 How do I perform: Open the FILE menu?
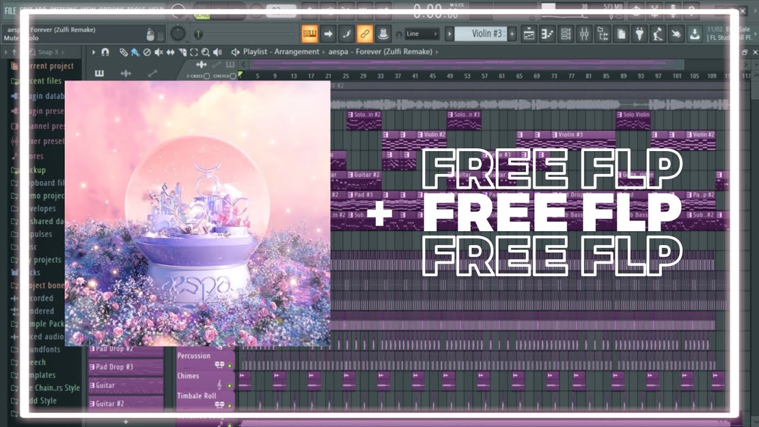click(10, 11)
